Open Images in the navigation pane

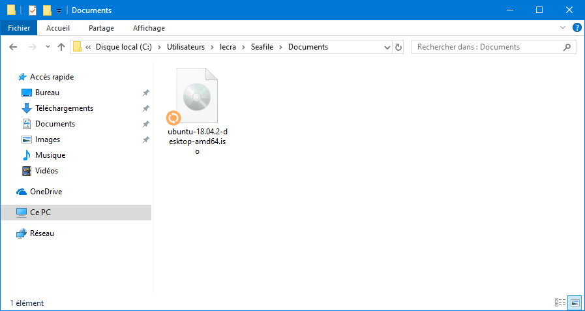48,140
